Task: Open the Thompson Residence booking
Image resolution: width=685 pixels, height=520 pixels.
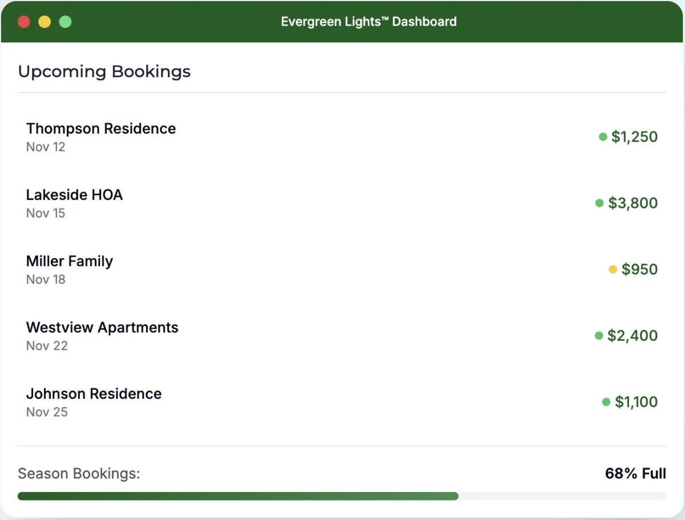Action: click(x=101, y=129)
